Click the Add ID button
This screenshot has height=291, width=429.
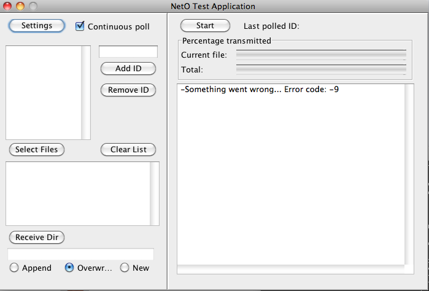[128, 69]
